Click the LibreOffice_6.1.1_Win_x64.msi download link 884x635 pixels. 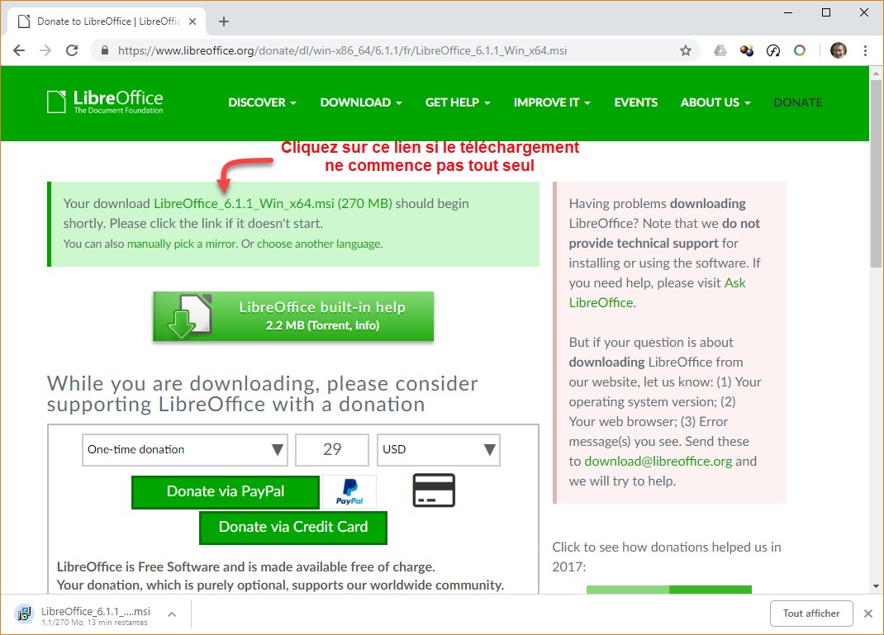click(273, 203)
